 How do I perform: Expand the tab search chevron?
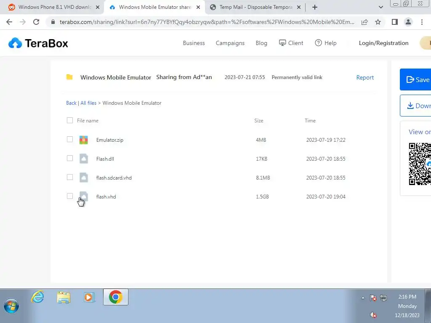coord(380,8)
